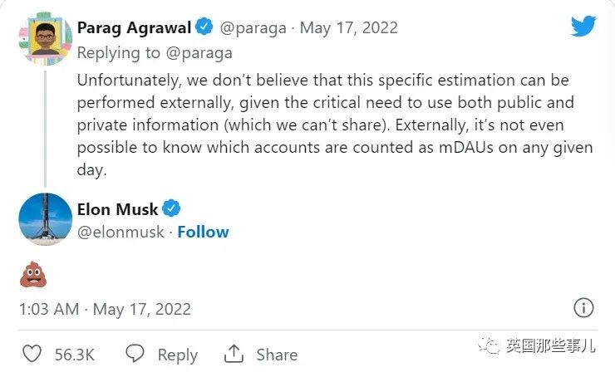Click the Replying to @paraga mention

pyautogui.click(x=199, y=53)
